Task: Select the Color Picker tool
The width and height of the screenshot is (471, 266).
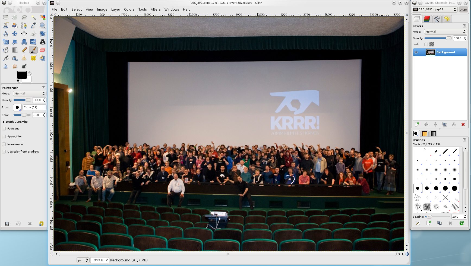Action: coord(33,26)
